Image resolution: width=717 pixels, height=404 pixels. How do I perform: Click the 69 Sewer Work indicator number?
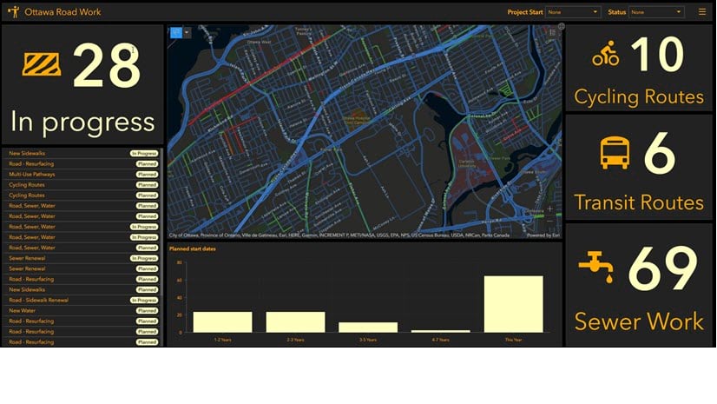click(x=663, y=268)
